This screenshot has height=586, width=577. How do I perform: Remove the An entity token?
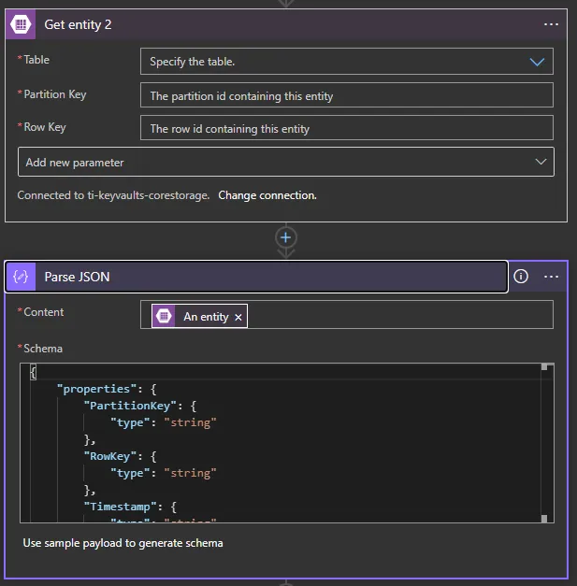pyautogui.click(x=238, y=317)
